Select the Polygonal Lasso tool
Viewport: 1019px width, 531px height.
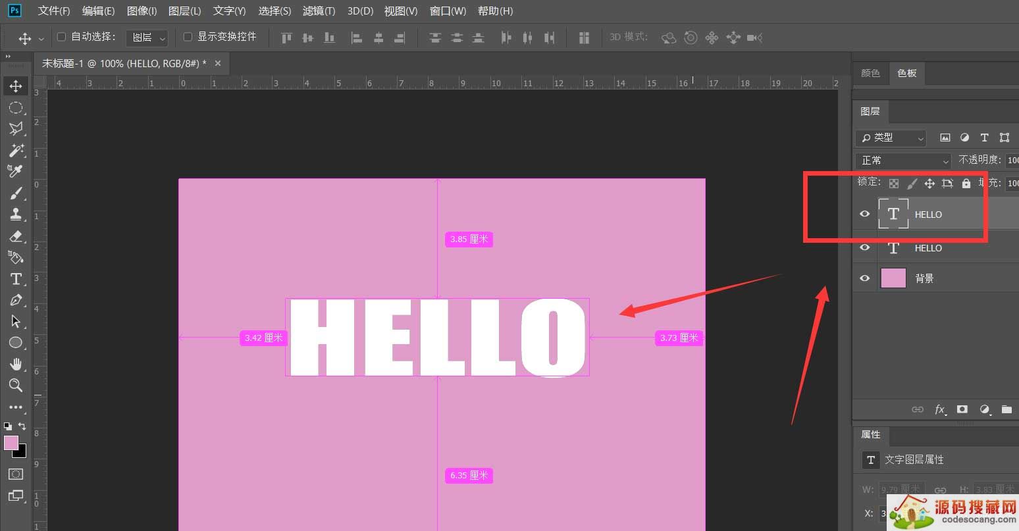tap(16, 129)
